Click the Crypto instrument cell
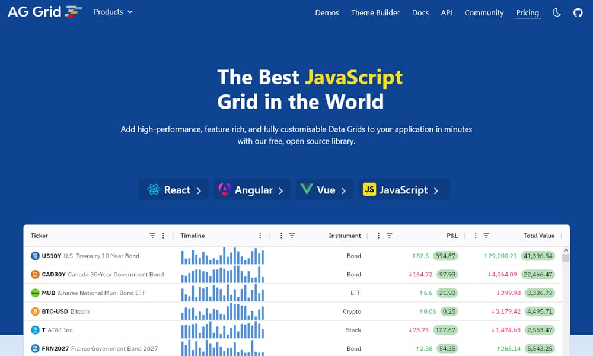The image size is (593, 356). (x=352, y=311)
